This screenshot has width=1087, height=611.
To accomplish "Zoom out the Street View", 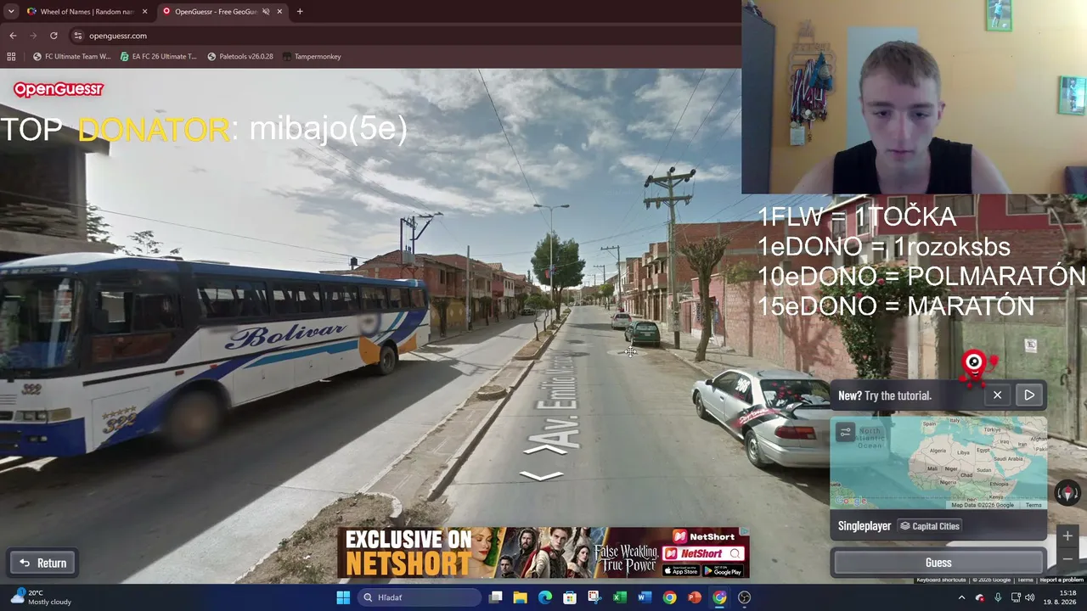I will (1067, 559).
